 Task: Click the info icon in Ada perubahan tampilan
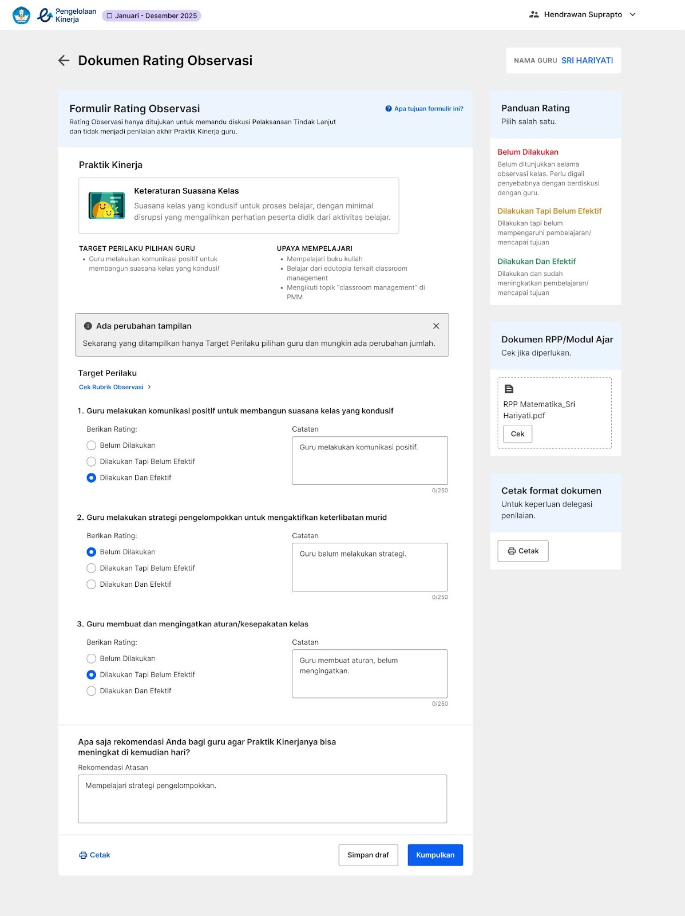pos(88,326)
